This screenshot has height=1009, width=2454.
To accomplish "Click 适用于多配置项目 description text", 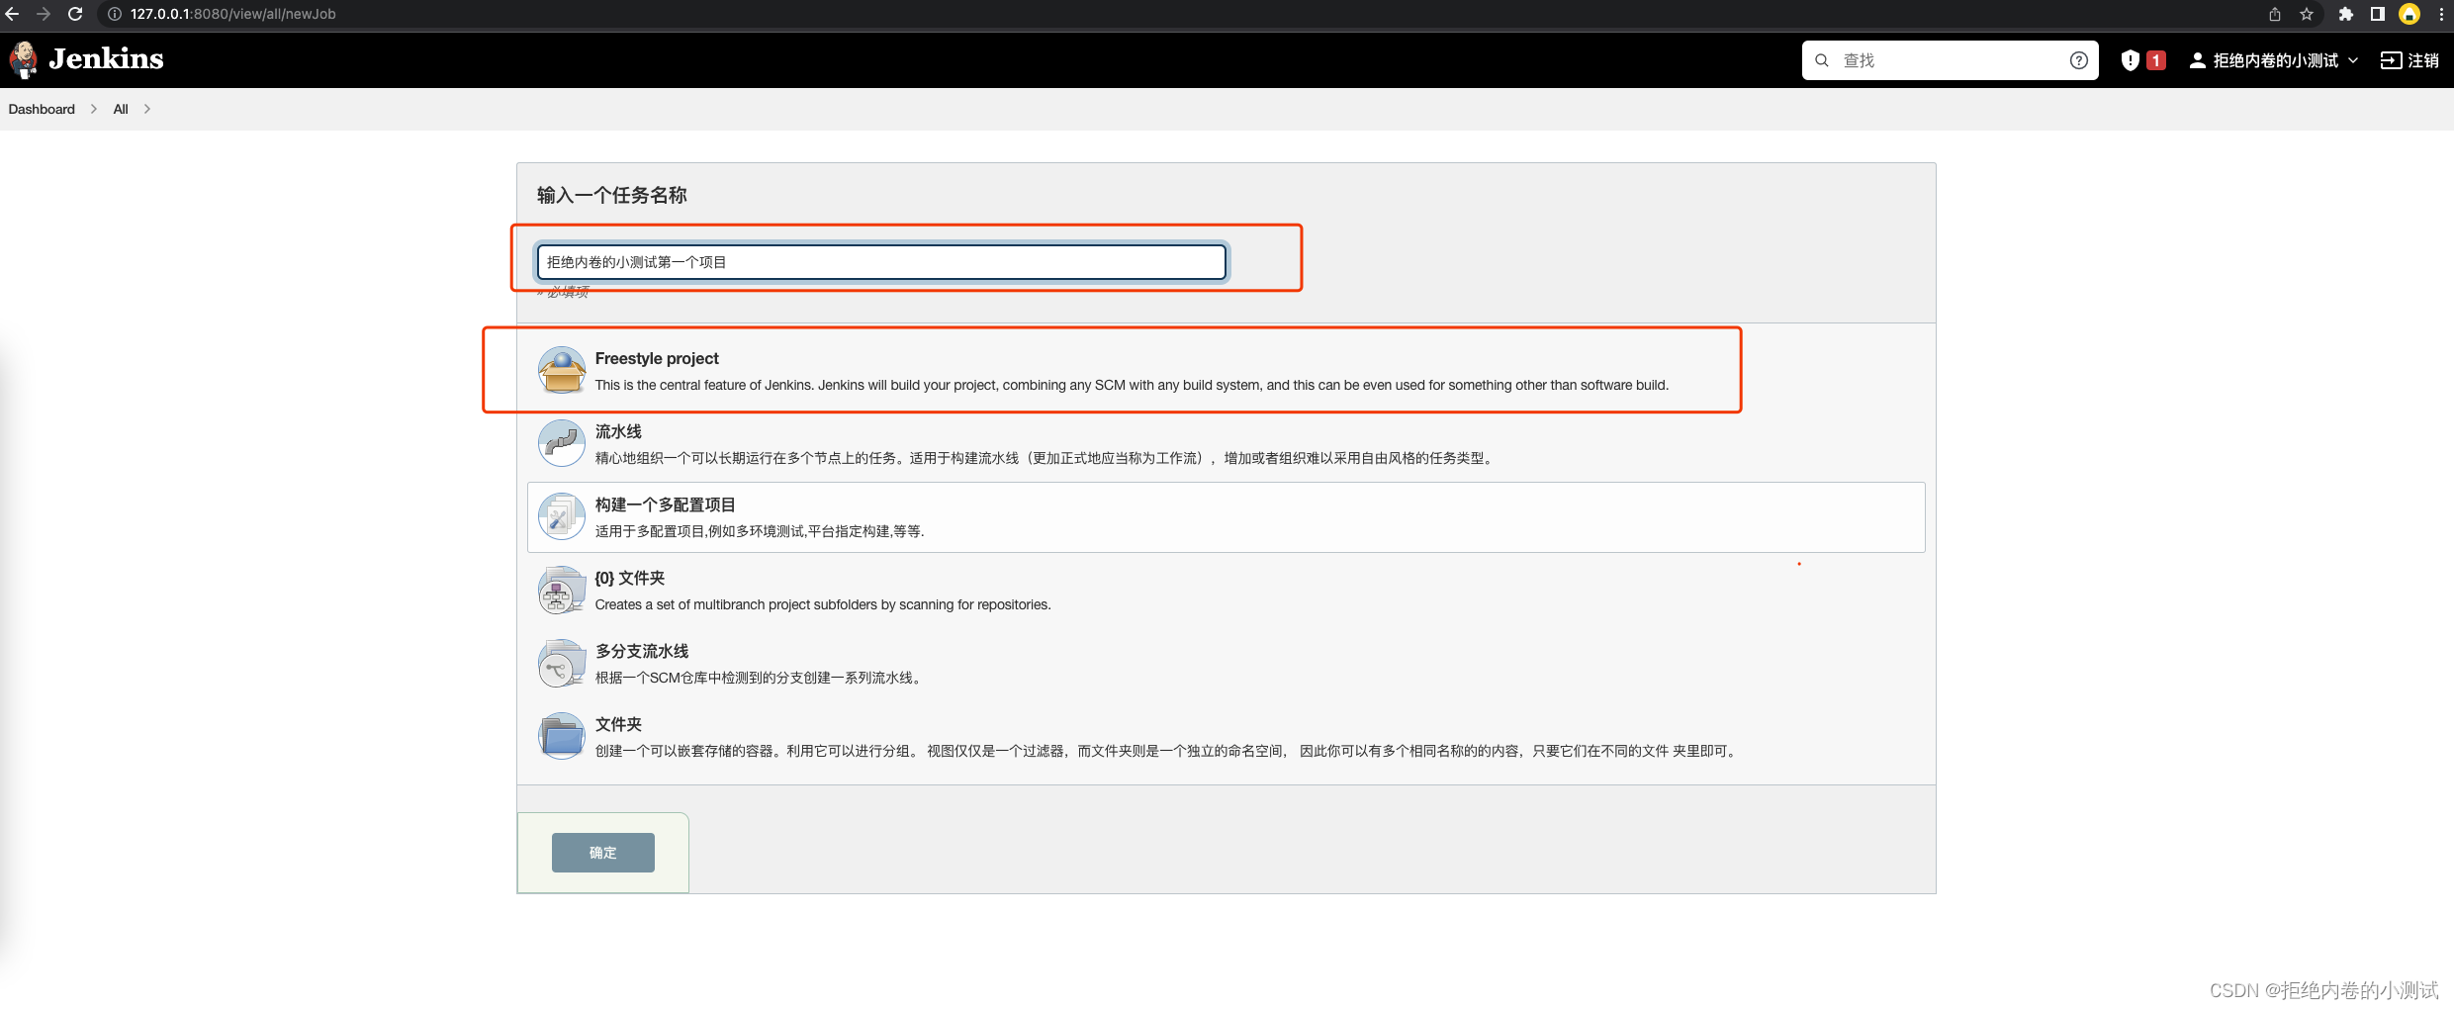I will click(760, 531).
